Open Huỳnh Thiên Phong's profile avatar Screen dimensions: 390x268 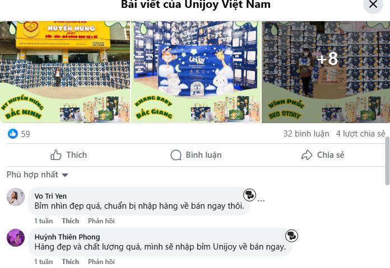click(x=16, y=238)
